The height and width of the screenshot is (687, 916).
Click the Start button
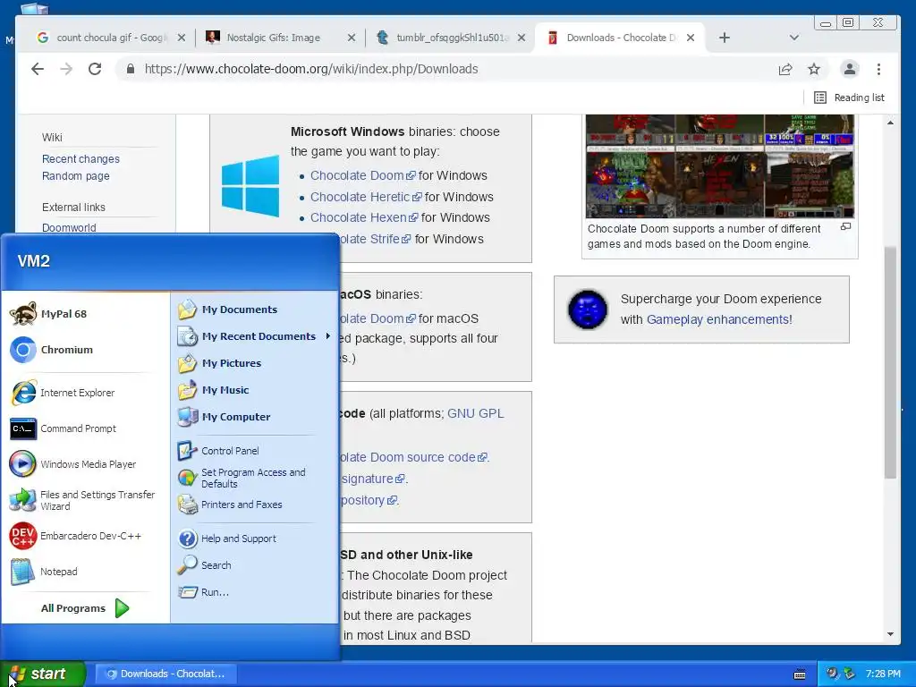[42, 674]
